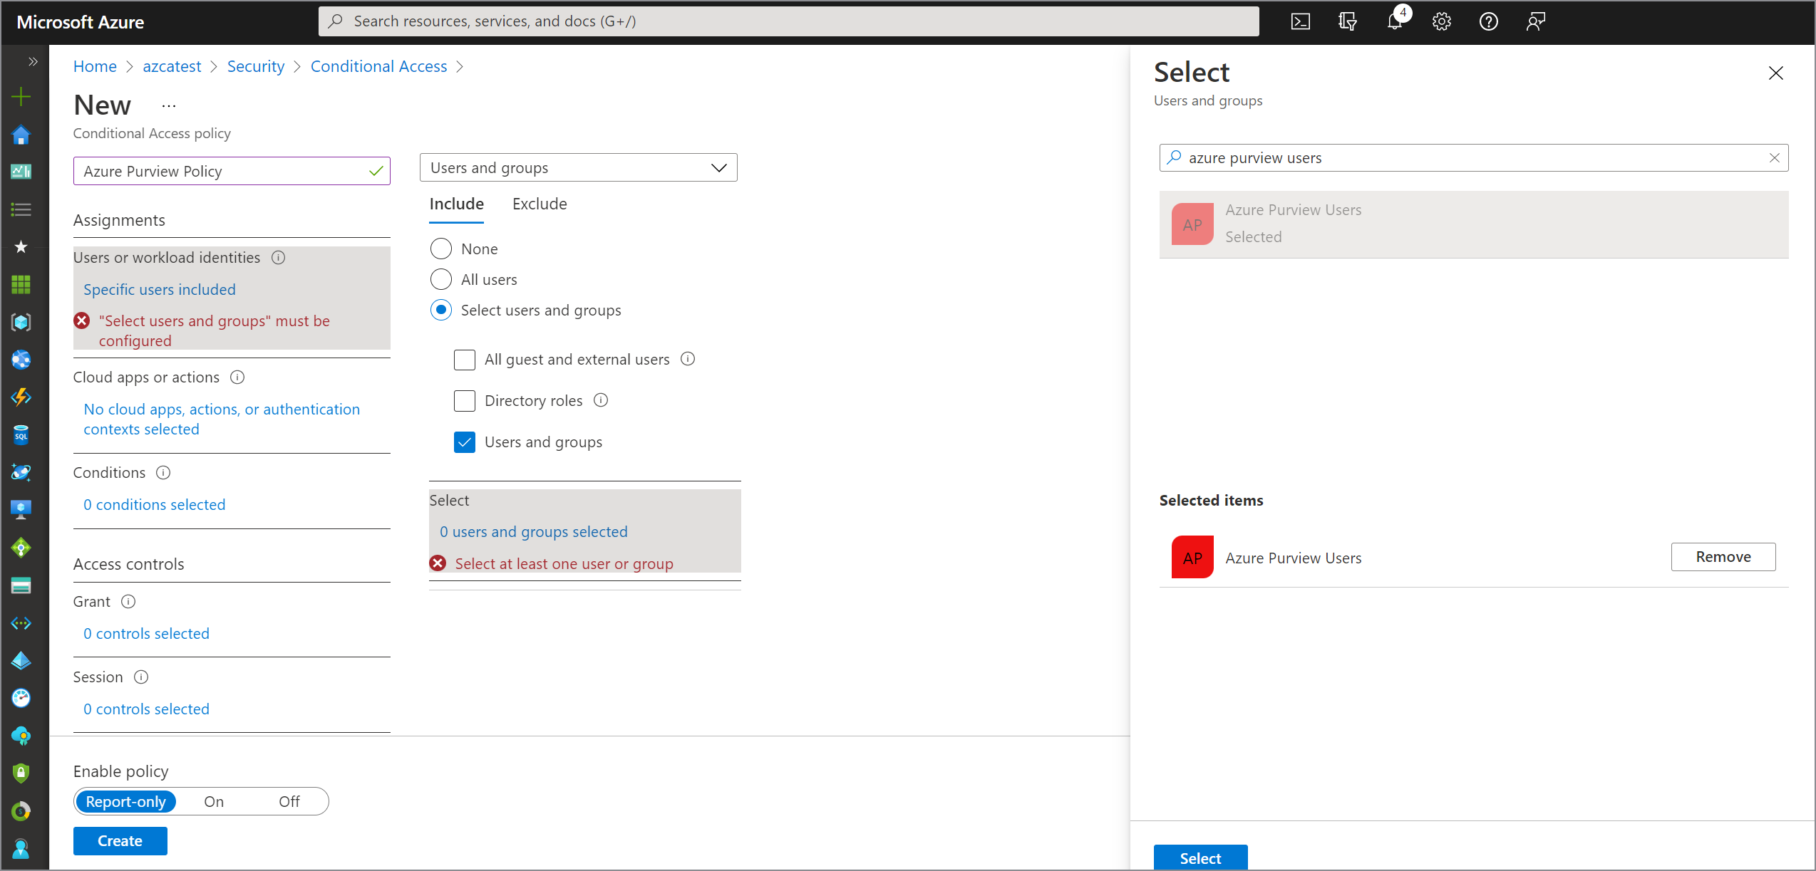This screenshot has height=871, width=1816.
Task: Go to Security breadcrumb
Action: (x=255, y=66)
